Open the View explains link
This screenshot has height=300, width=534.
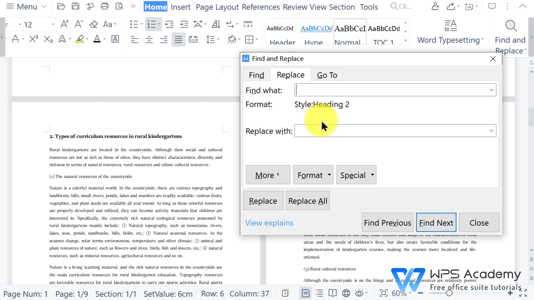(269, 223)
